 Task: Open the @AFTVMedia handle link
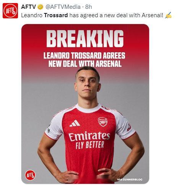[x=63, y=7]
